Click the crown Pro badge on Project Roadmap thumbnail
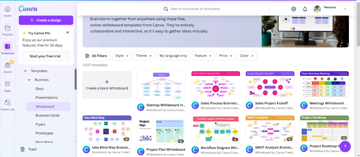The height and width of the screenshot is (157, 360). coord(344,138)
